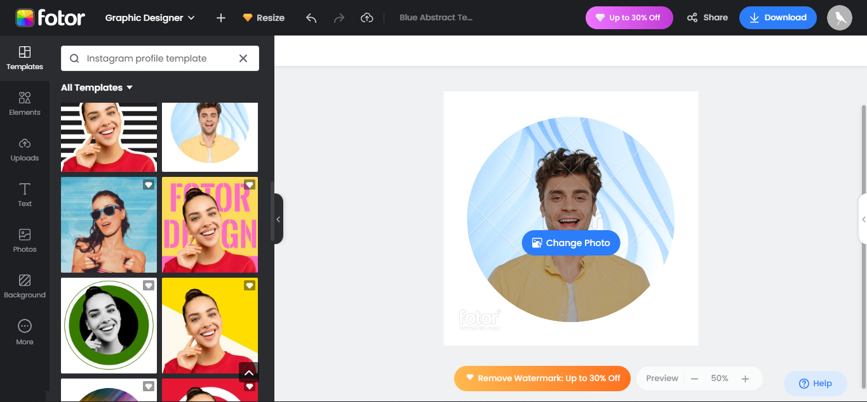Open the Photos panel
The image size is (867, 402).
25,240
